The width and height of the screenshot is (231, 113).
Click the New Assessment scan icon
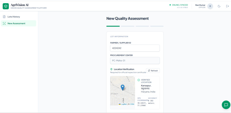[4, 23]
